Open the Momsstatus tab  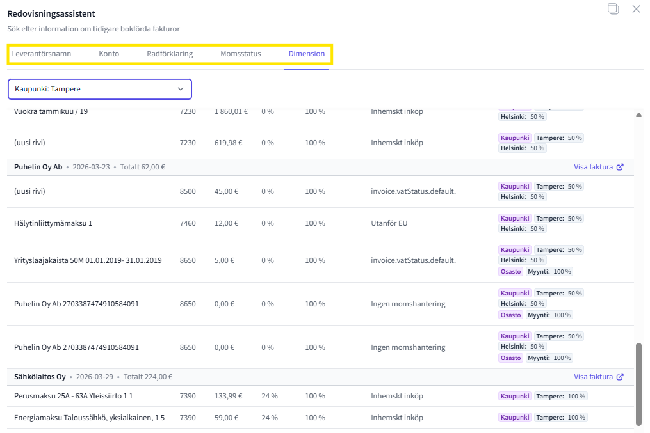[x=241, y=54]
